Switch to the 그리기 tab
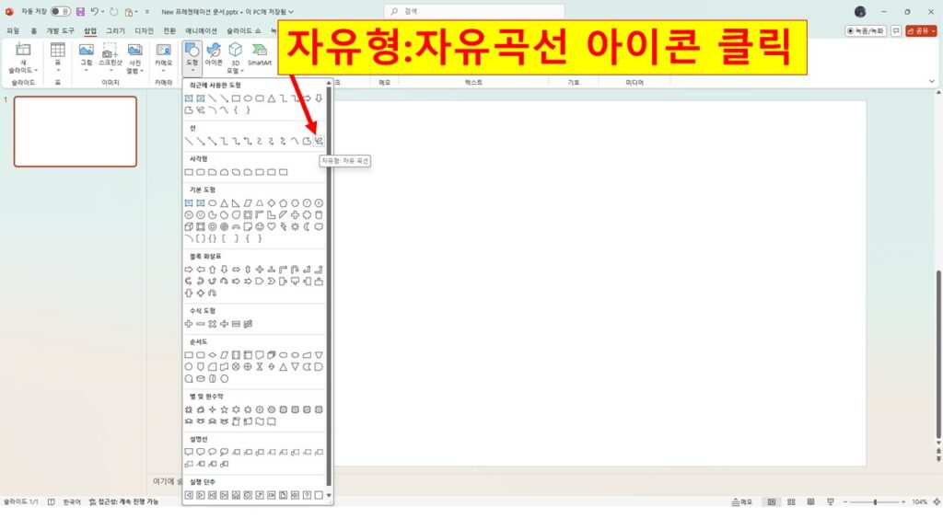 [x=115, y=30]
